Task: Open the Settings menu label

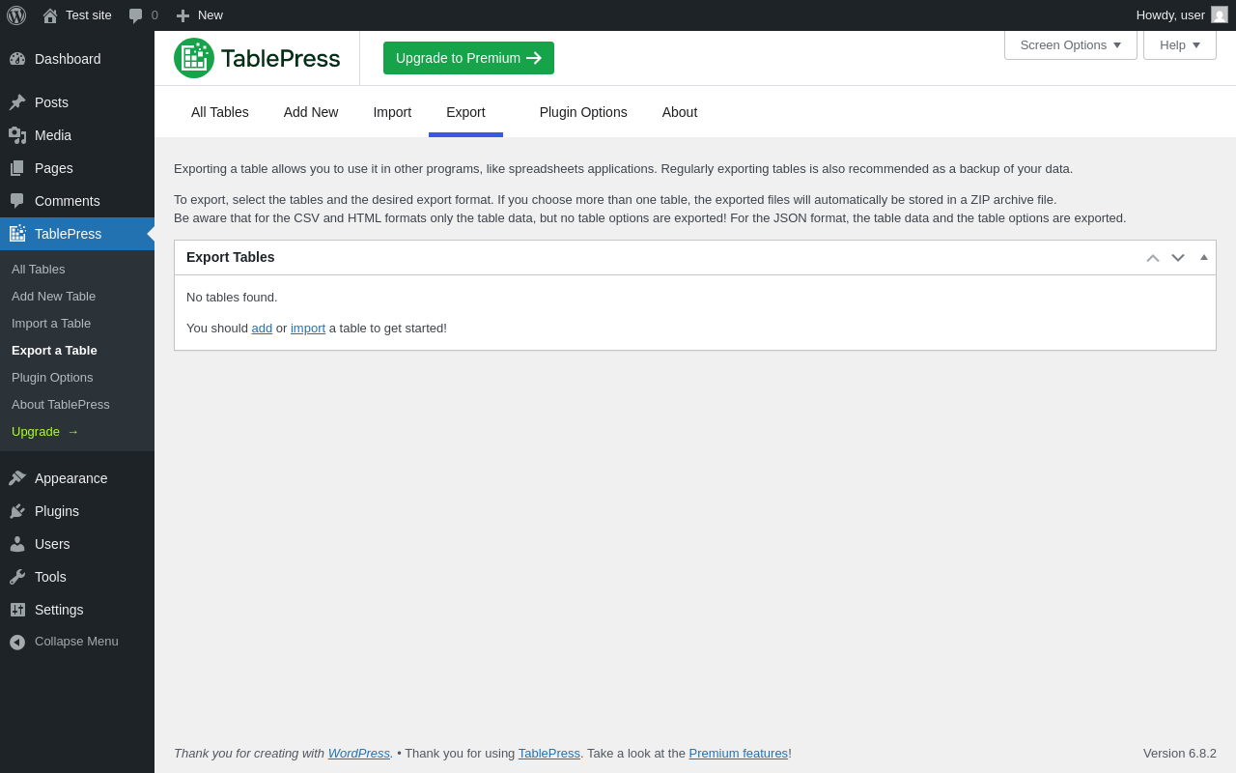Action: point(59,610)
